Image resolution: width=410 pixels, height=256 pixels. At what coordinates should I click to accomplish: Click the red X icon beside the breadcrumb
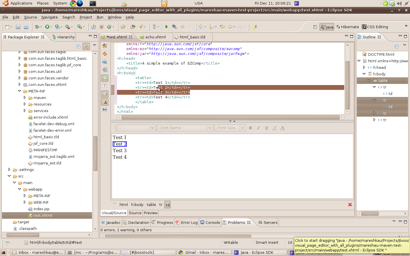coord(350,205)
